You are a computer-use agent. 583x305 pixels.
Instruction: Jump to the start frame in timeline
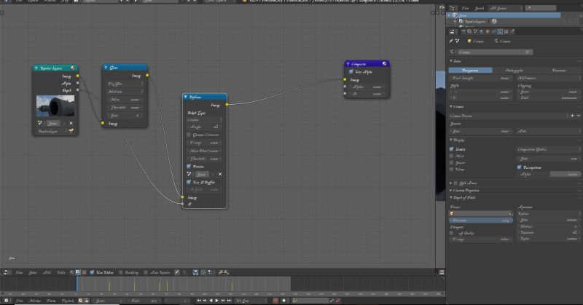point(198,301)
